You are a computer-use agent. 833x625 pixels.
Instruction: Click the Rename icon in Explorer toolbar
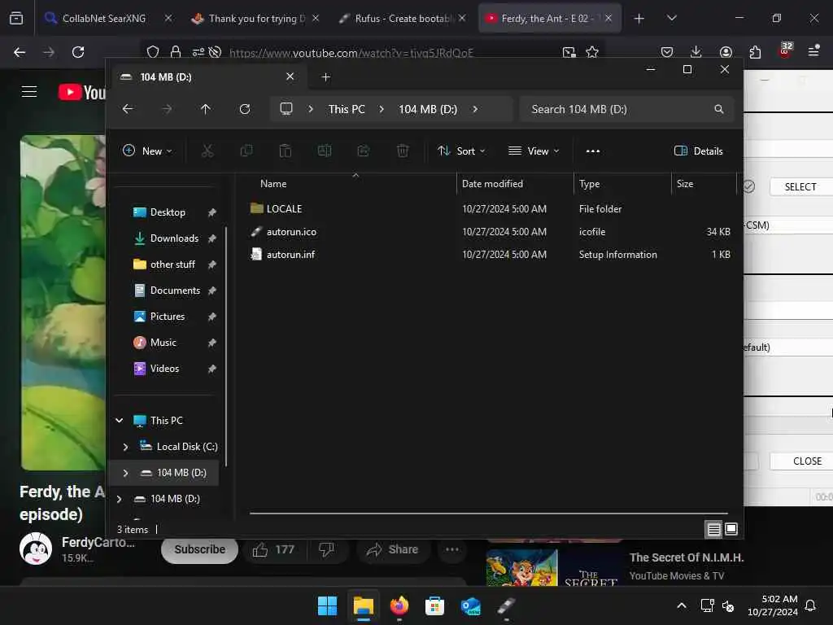(324, 151)
